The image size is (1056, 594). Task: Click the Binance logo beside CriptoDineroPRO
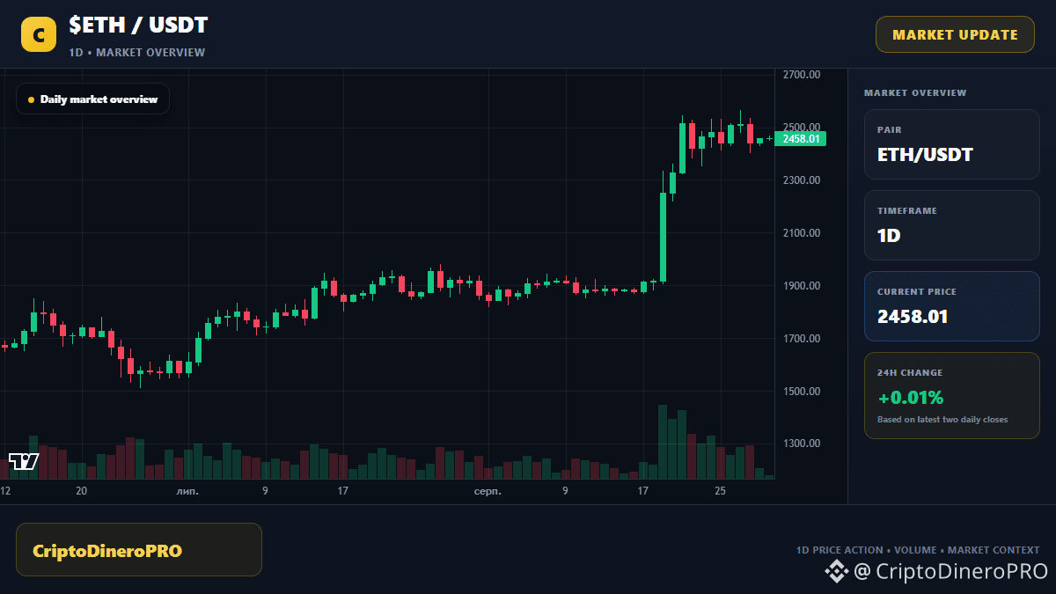click(x=836, y=571)
